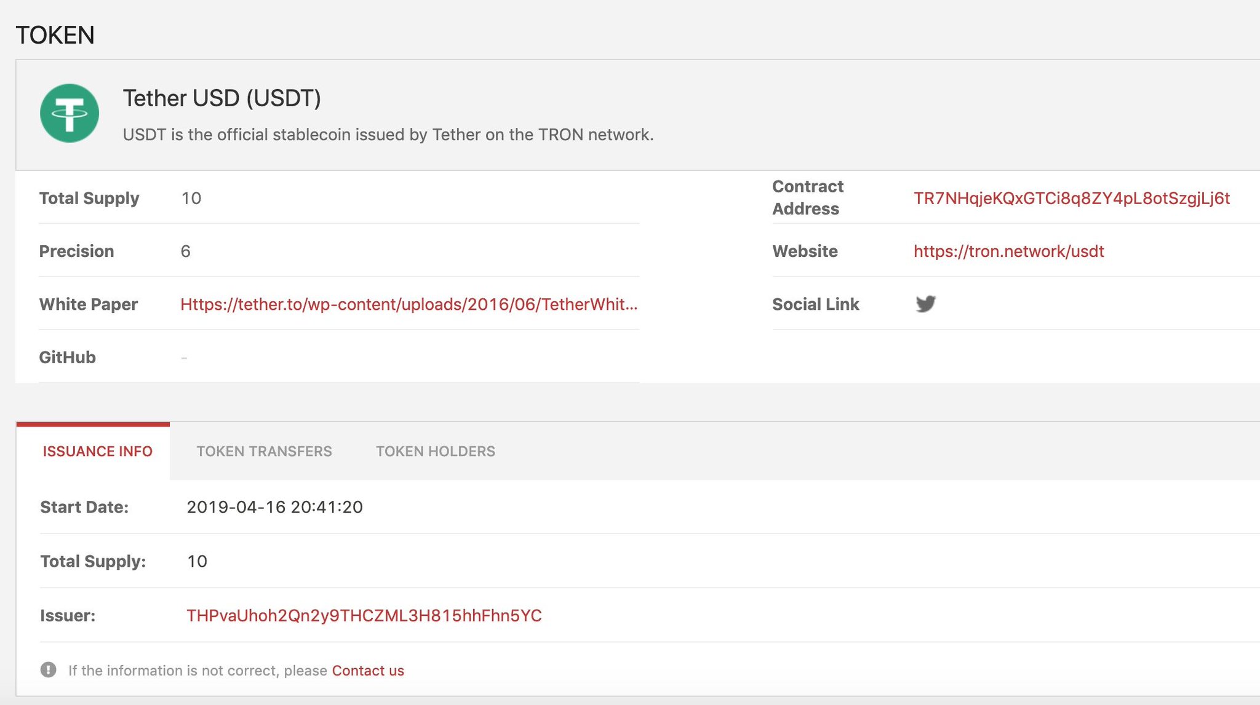Click the Contact us link
This screenshot has height=705, width=1260.
[x=368, y=671]
